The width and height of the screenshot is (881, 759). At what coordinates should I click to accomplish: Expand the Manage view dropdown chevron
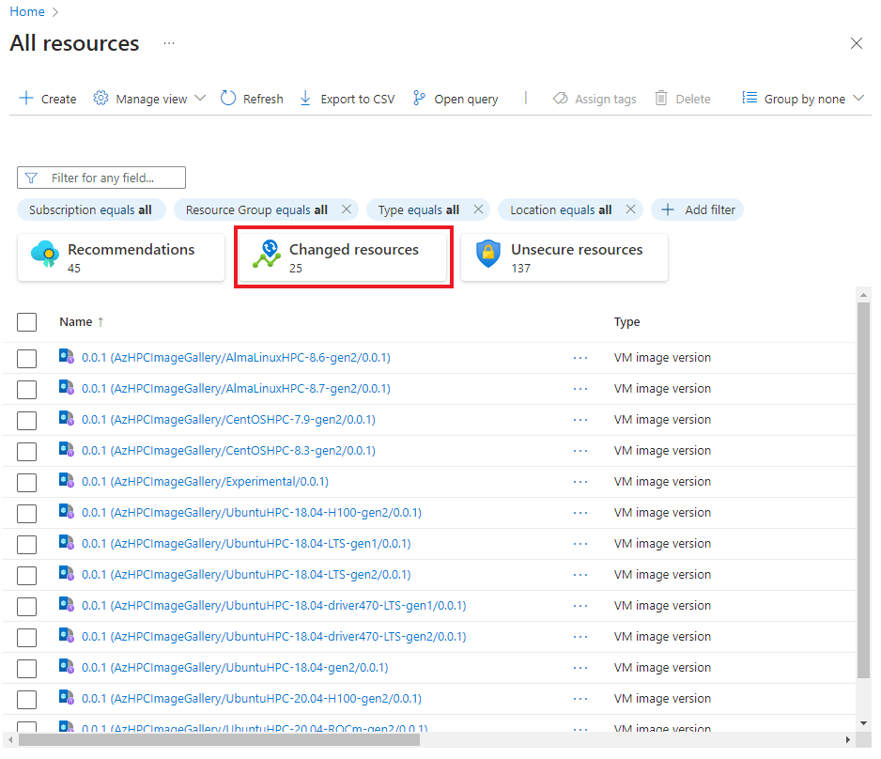click(x=200, y=99)
